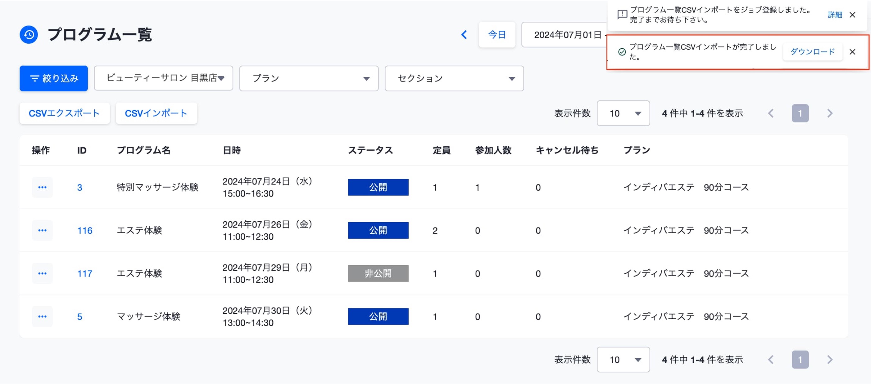Viewport: 871px width, 385px height.
Task: Click the 日時 column header
Action: tap(232, 150)
